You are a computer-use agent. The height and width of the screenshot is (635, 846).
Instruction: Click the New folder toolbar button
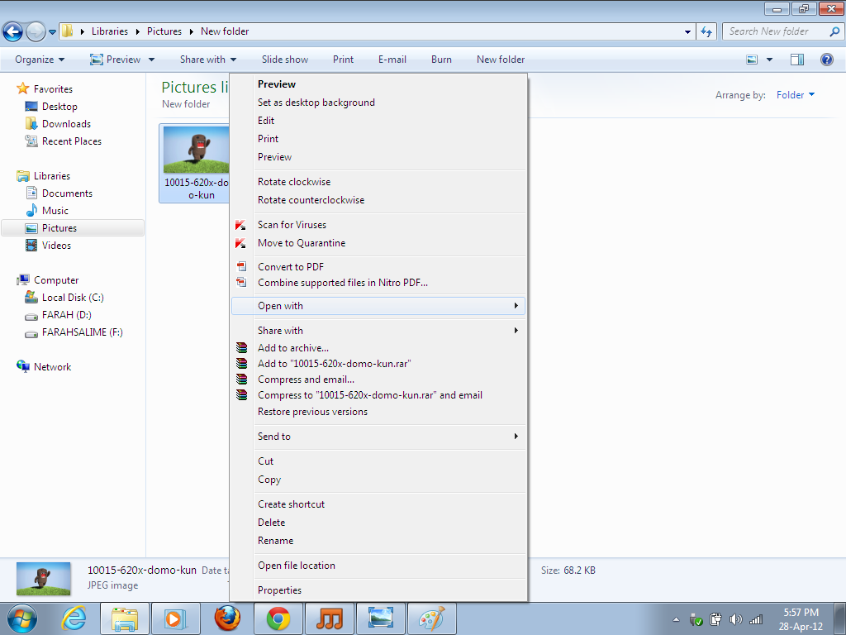click(501, 60)
